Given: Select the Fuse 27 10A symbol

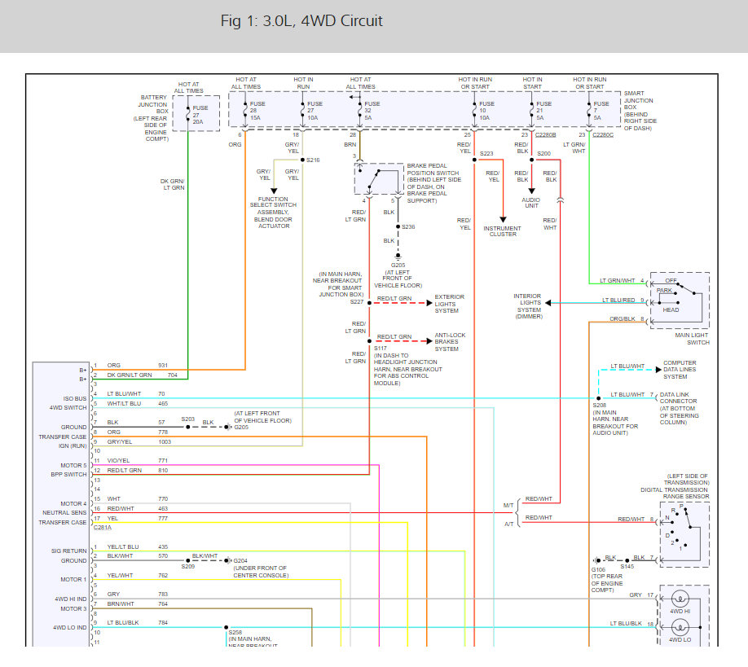Looking at the screenshot, I should (x=302, y=111).
